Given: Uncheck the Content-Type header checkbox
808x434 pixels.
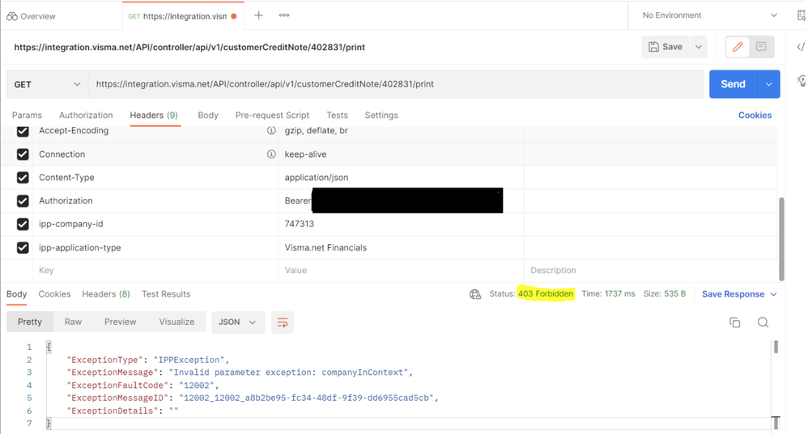Looking at the screenshot, I should (x=23, y=178).
